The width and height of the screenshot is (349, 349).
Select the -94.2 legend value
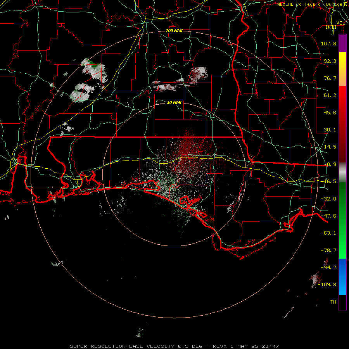pos(328,268)
